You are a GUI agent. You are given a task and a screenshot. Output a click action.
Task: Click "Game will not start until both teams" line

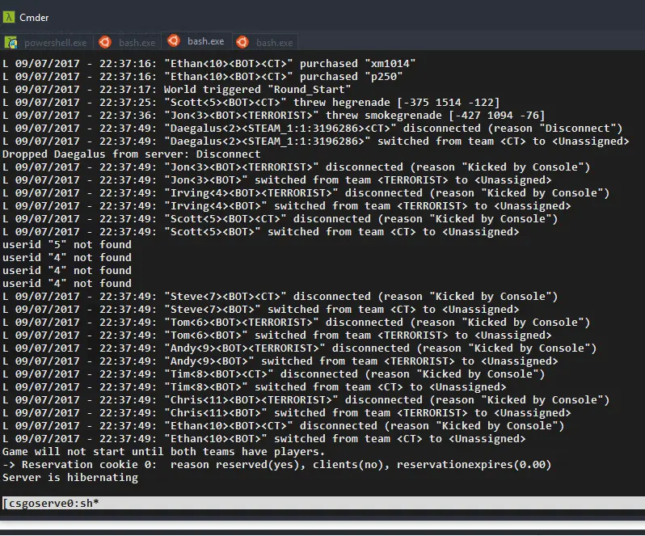pos(164,452)
